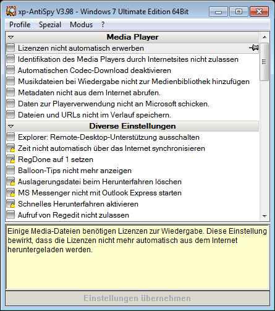Viewport: 275px width, 311px height.
Task: Select 'MS Messenger nicht mit Outlook Express starten' text
Action: point(99,193)
